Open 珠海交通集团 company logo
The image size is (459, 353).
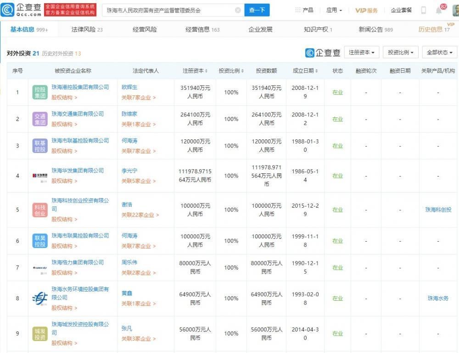tap(40, 119)
